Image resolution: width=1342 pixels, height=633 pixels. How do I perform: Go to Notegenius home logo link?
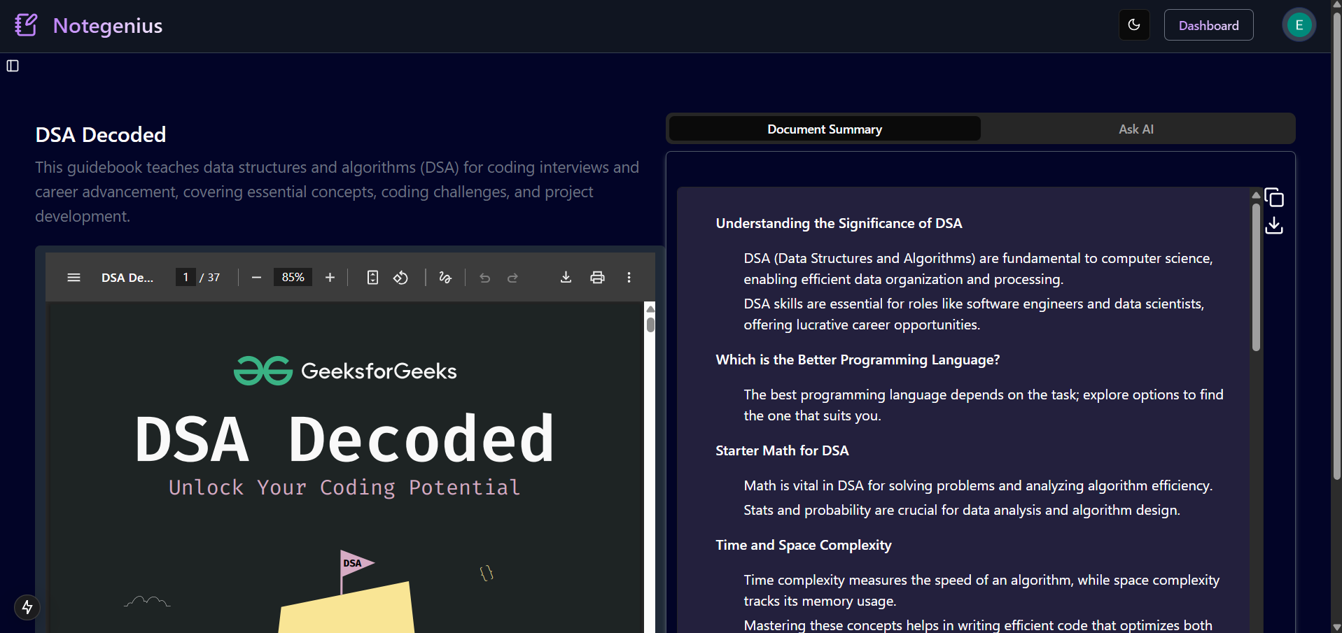coord(88,25)
